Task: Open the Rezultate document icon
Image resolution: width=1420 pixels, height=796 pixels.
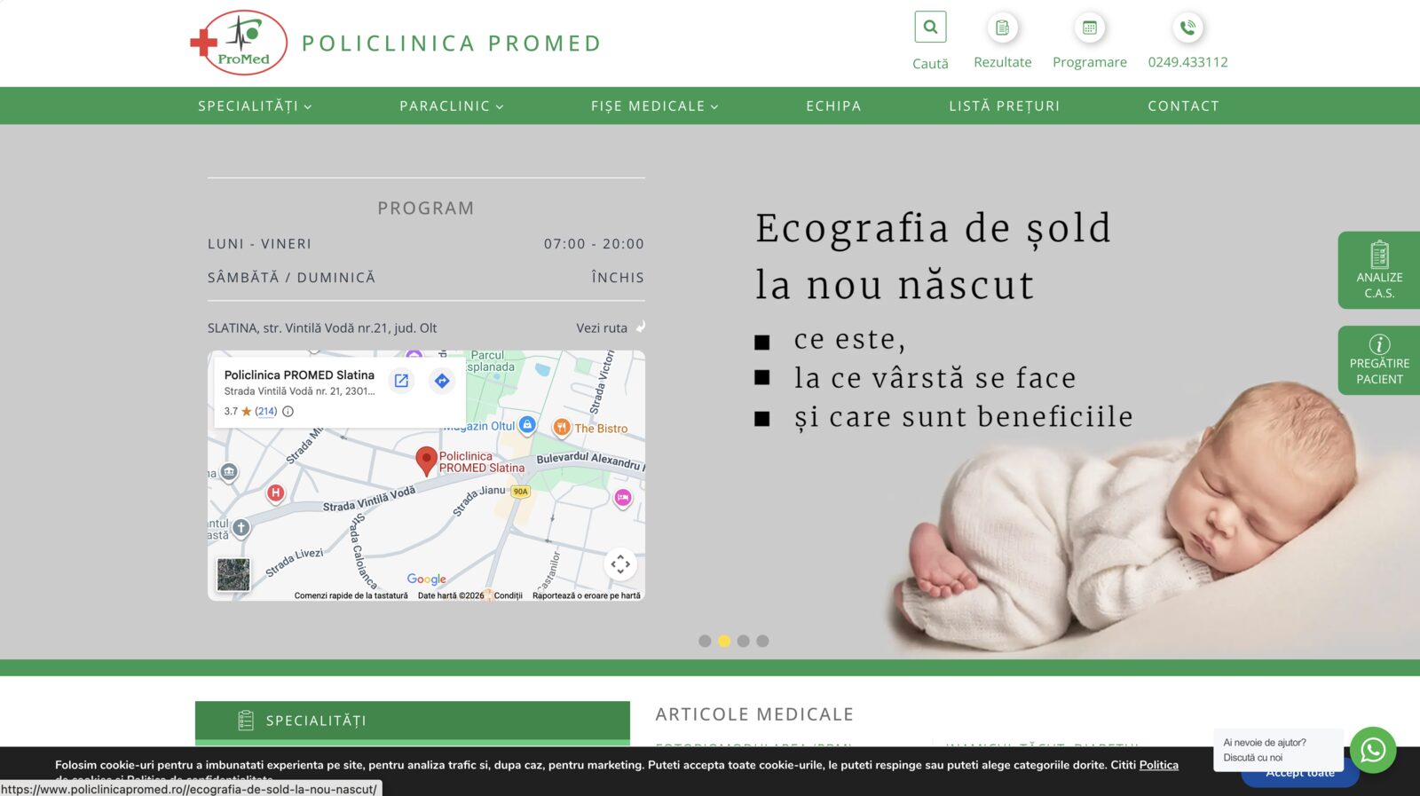Action: (1002, 28)
